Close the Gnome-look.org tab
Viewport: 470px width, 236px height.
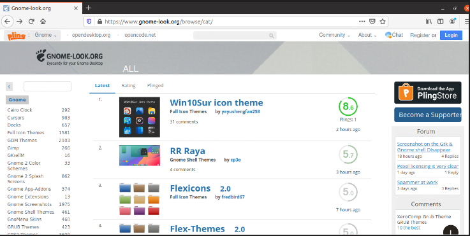coord(76,8)
